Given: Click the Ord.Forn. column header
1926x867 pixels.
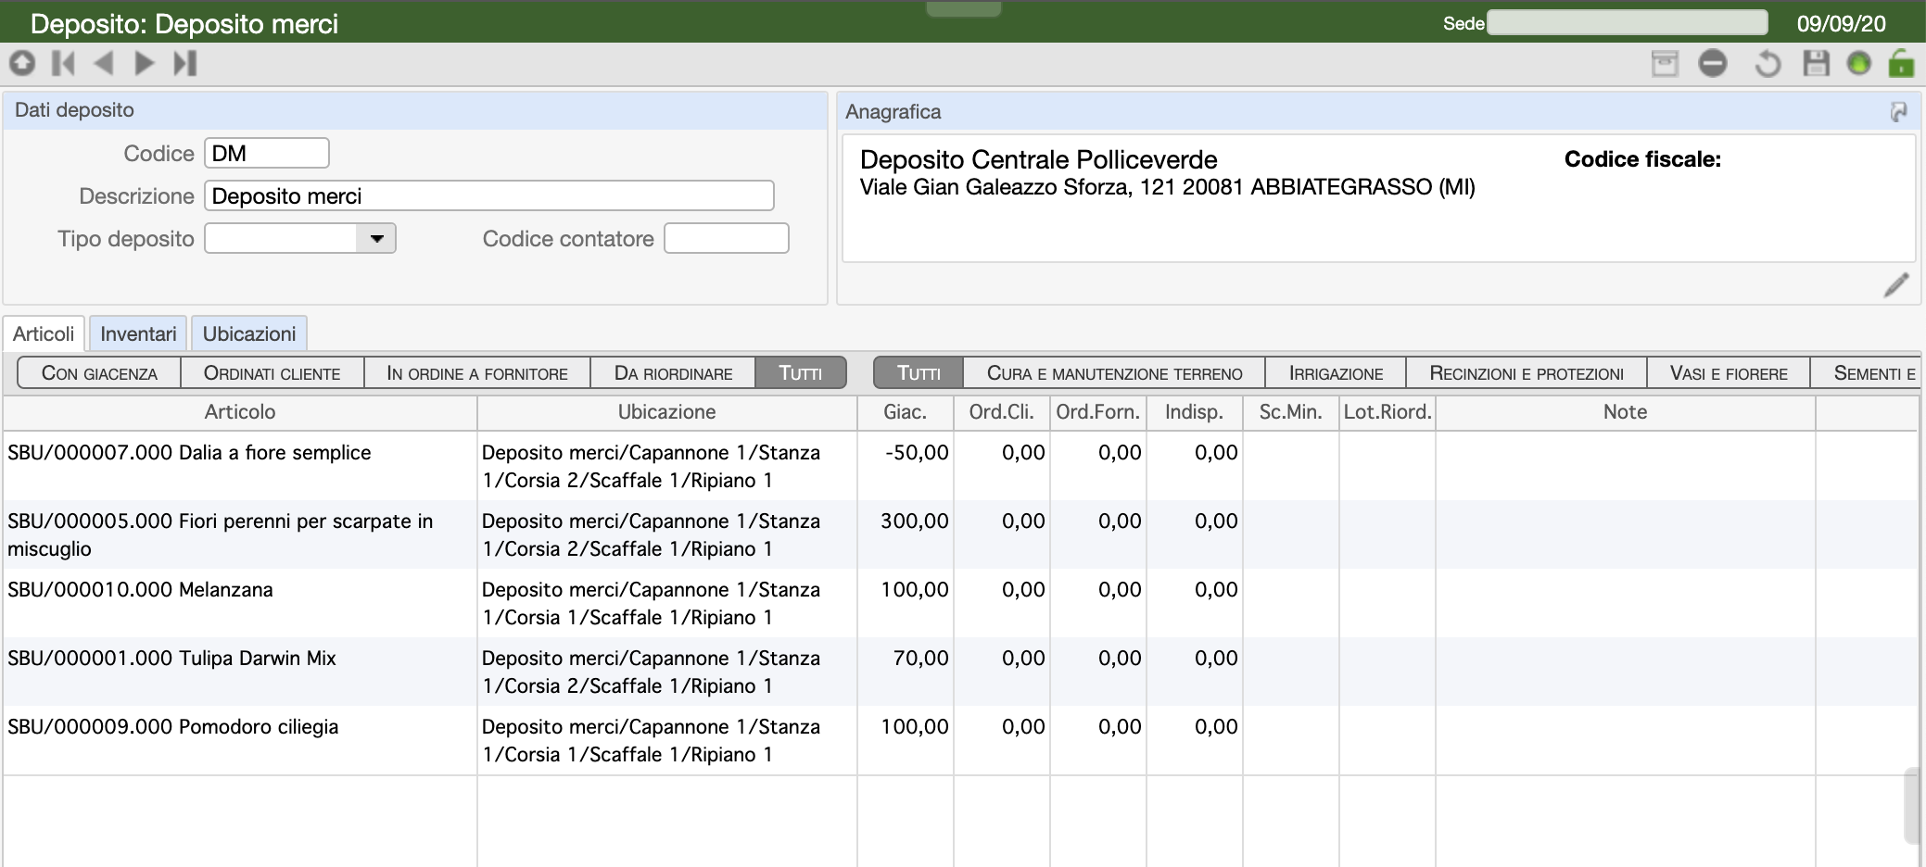Looking at the screenshot, I should (1098, 412).
